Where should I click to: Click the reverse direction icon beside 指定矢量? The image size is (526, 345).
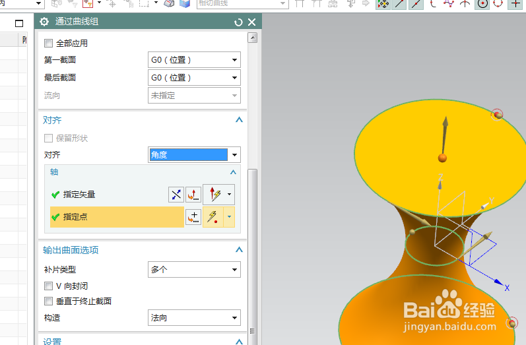click(176, 195)
